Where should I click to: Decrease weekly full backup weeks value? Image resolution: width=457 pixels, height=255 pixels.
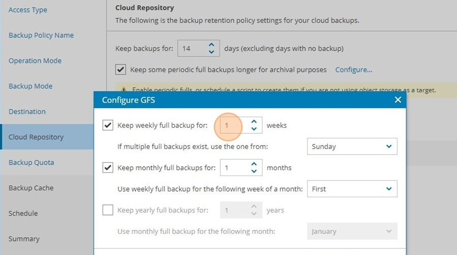[x=254, y=129]
